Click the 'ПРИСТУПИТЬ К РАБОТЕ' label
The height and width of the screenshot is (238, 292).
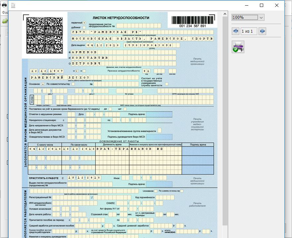[x=44, y=178]
